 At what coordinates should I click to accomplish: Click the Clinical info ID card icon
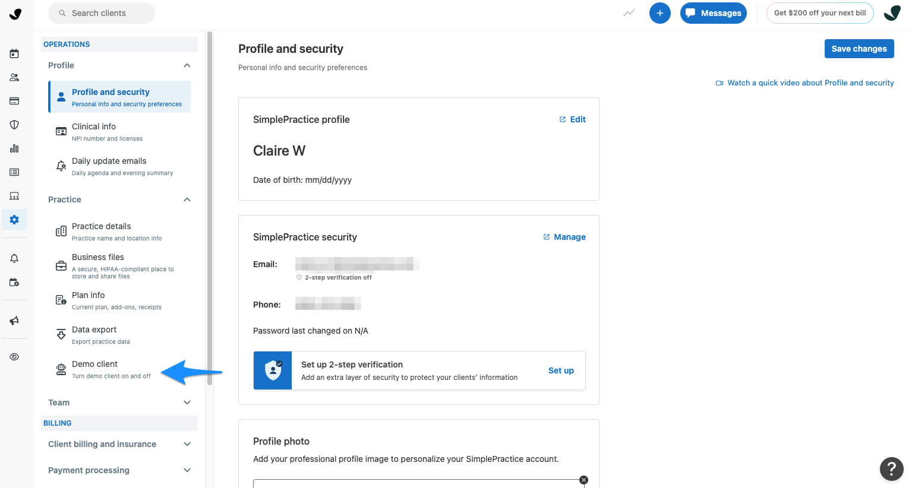(61, 131)
